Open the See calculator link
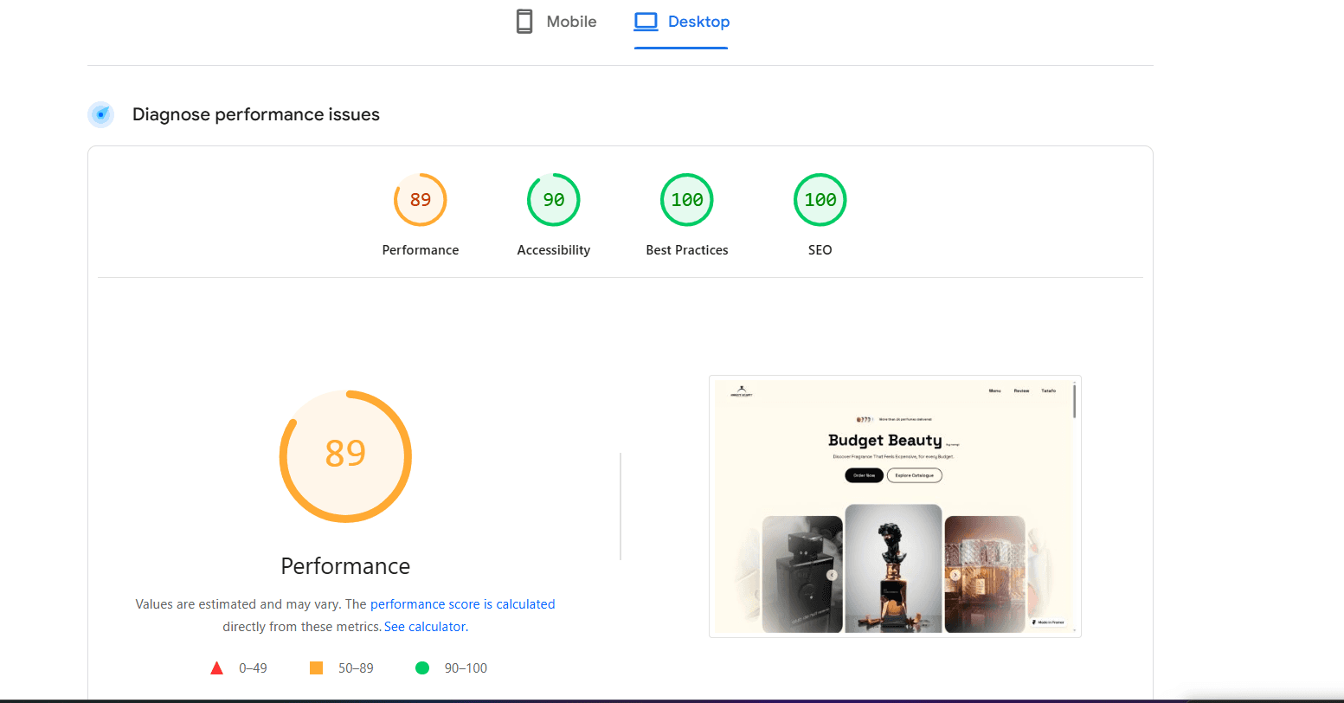The width and height of the screenshot is (1344, 703). (x=425, y=626)
